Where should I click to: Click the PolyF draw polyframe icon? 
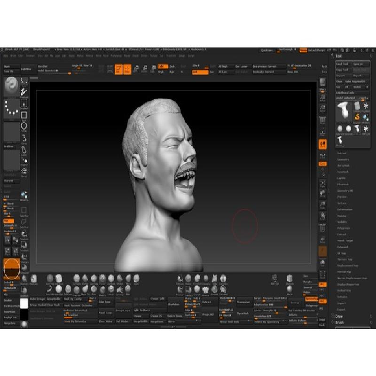322,227
